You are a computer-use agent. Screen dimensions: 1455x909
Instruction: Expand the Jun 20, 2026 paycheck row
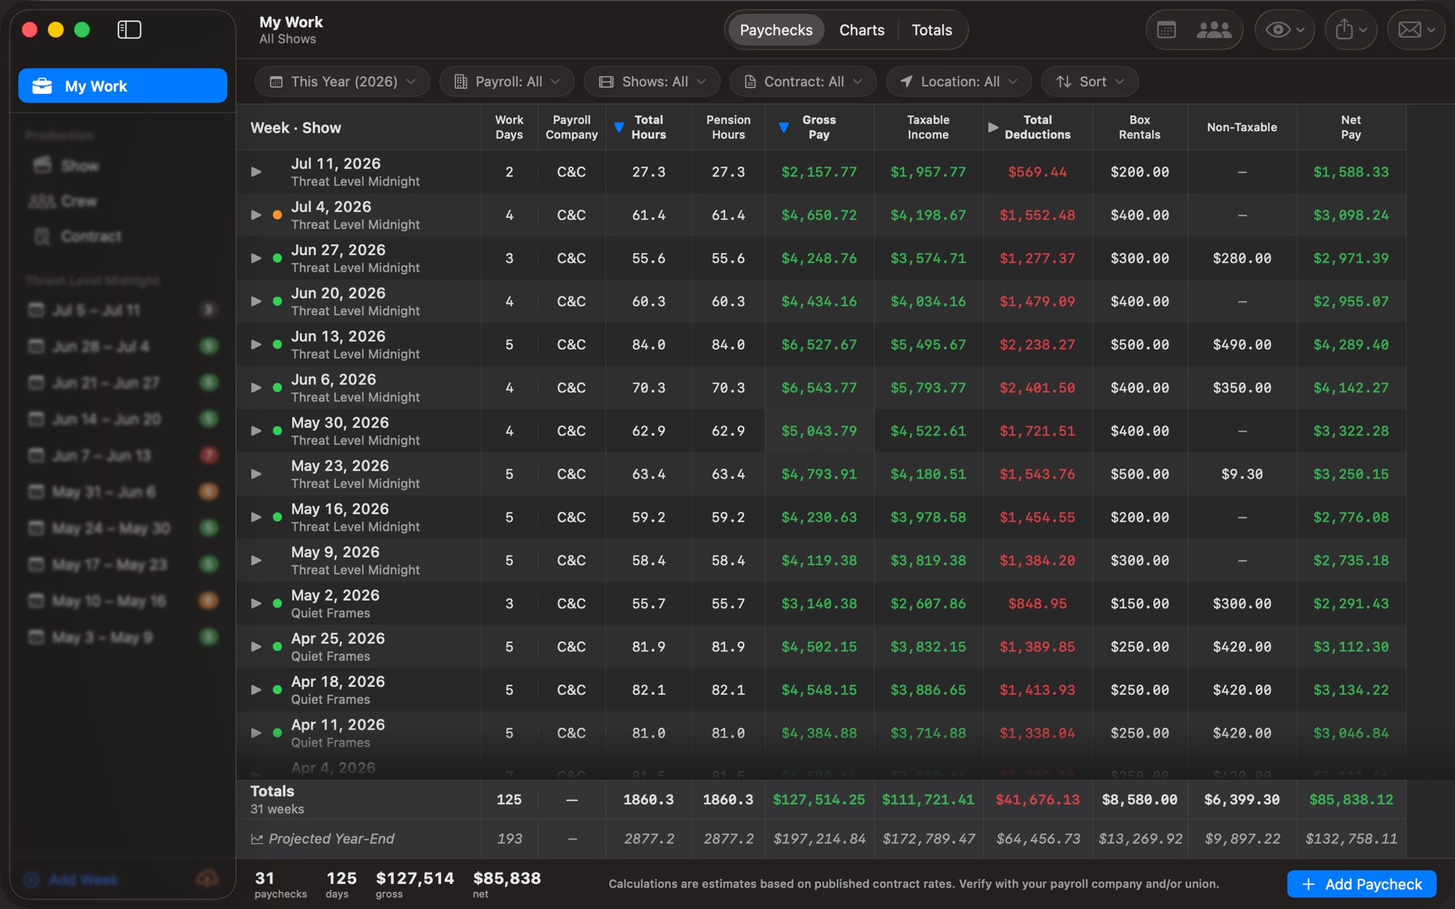coord(256,301)
